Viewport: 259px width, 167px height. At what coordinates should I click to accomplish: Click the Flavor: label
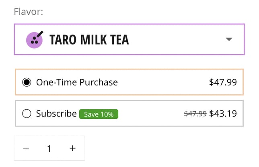click(29, 12)
